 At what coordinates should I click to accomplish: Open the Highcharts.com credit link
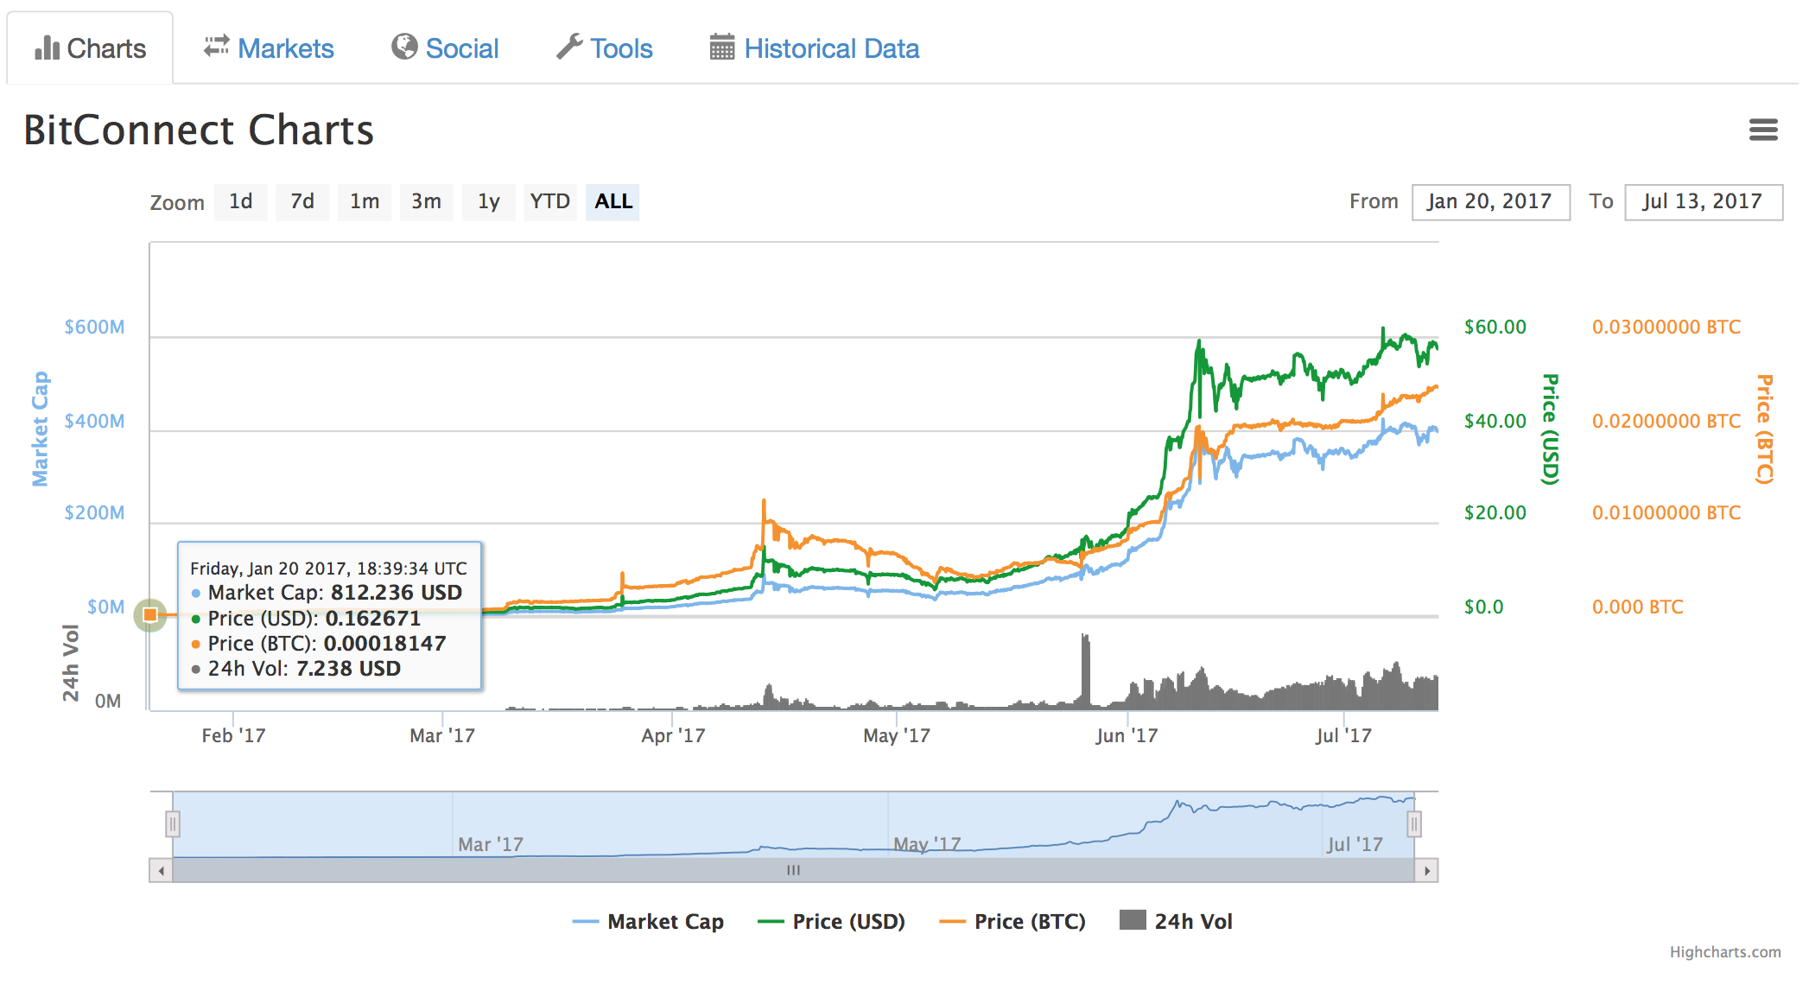tap(1724, 951)
